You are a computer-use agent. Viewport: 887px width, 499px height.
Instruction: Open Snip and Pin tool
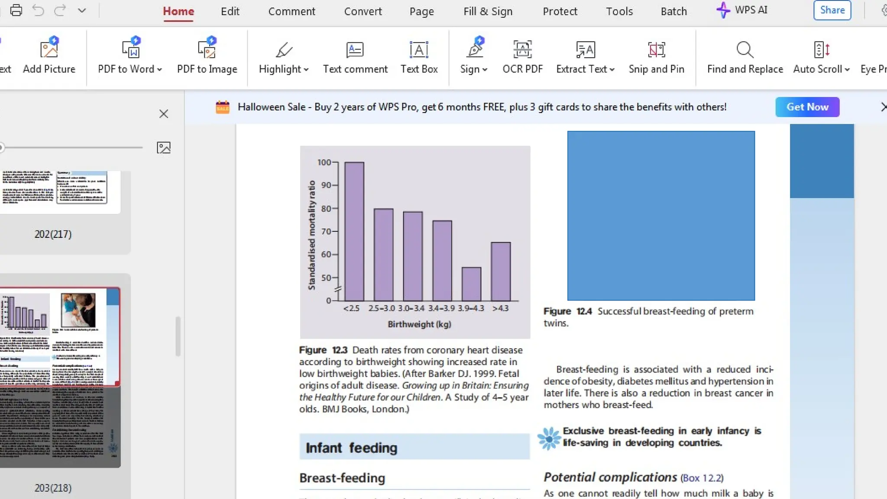(656, 55)
